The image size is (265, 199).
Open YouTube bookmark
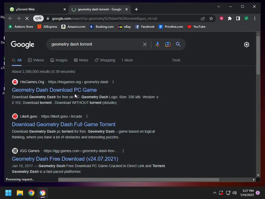pyautogui.click(x=196, y=27)
